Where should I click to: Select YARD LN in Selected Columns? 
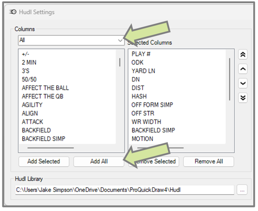pyautogui.click(x=143, y=71)
